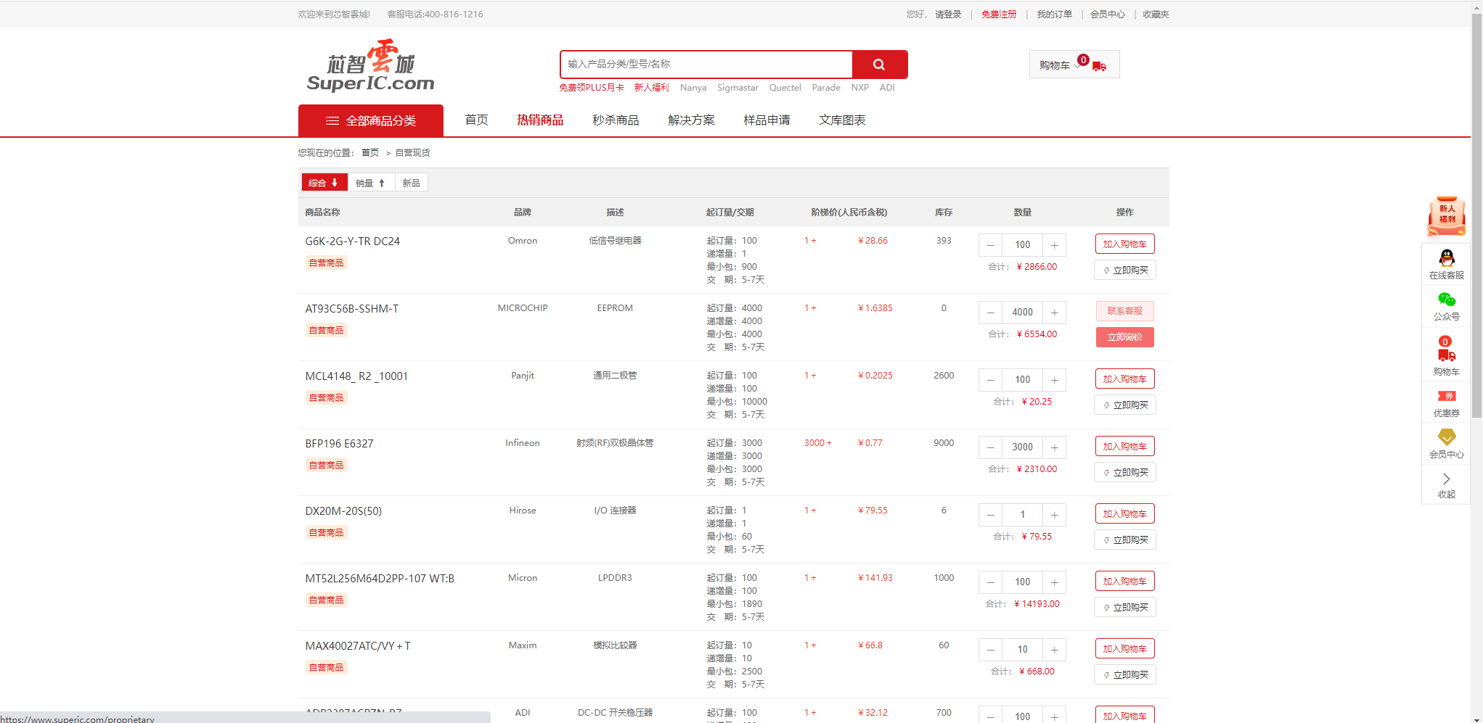Open sidebar 购物车 cart icon

(1447, 355)
